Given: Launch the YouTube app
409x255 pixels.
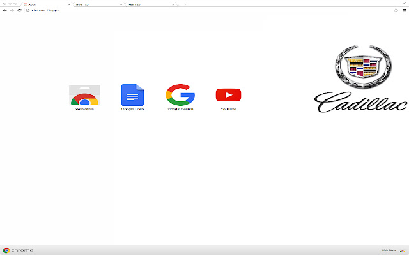Looking at the screenshot, I should 229,99.
